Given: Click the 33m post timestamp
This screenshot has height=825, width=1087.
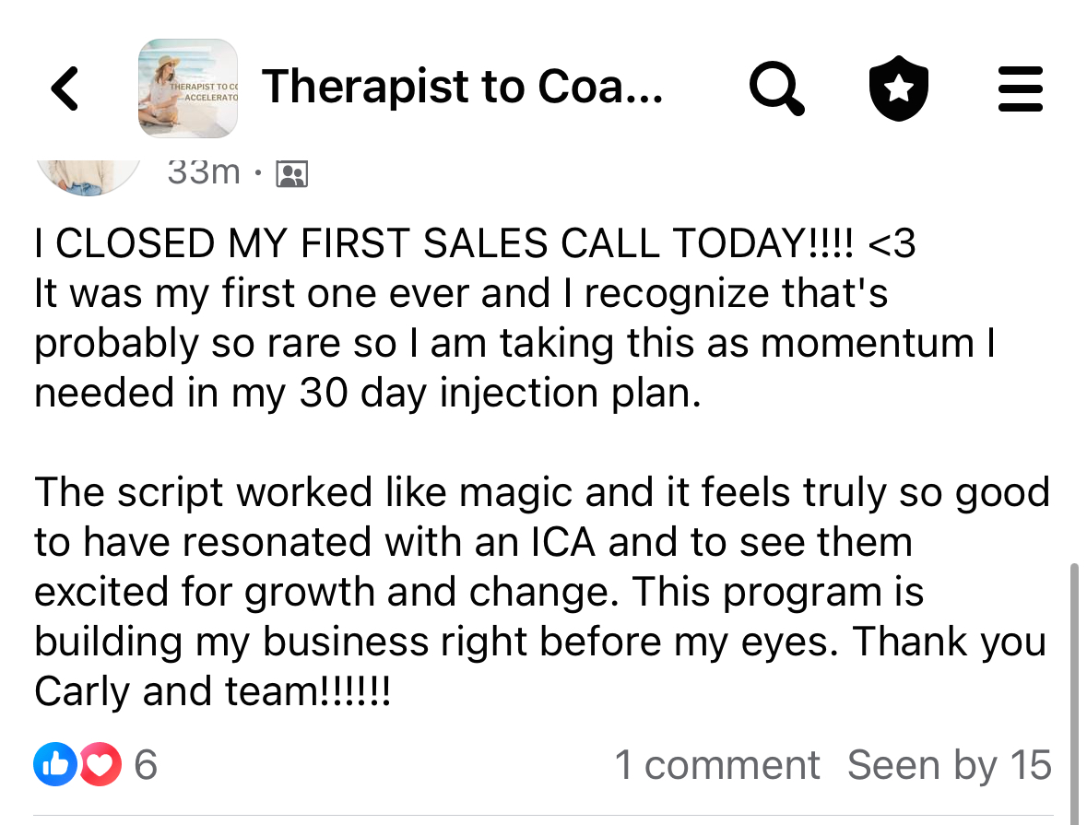Looking at the screenshot, I should [x=204, y=171].
